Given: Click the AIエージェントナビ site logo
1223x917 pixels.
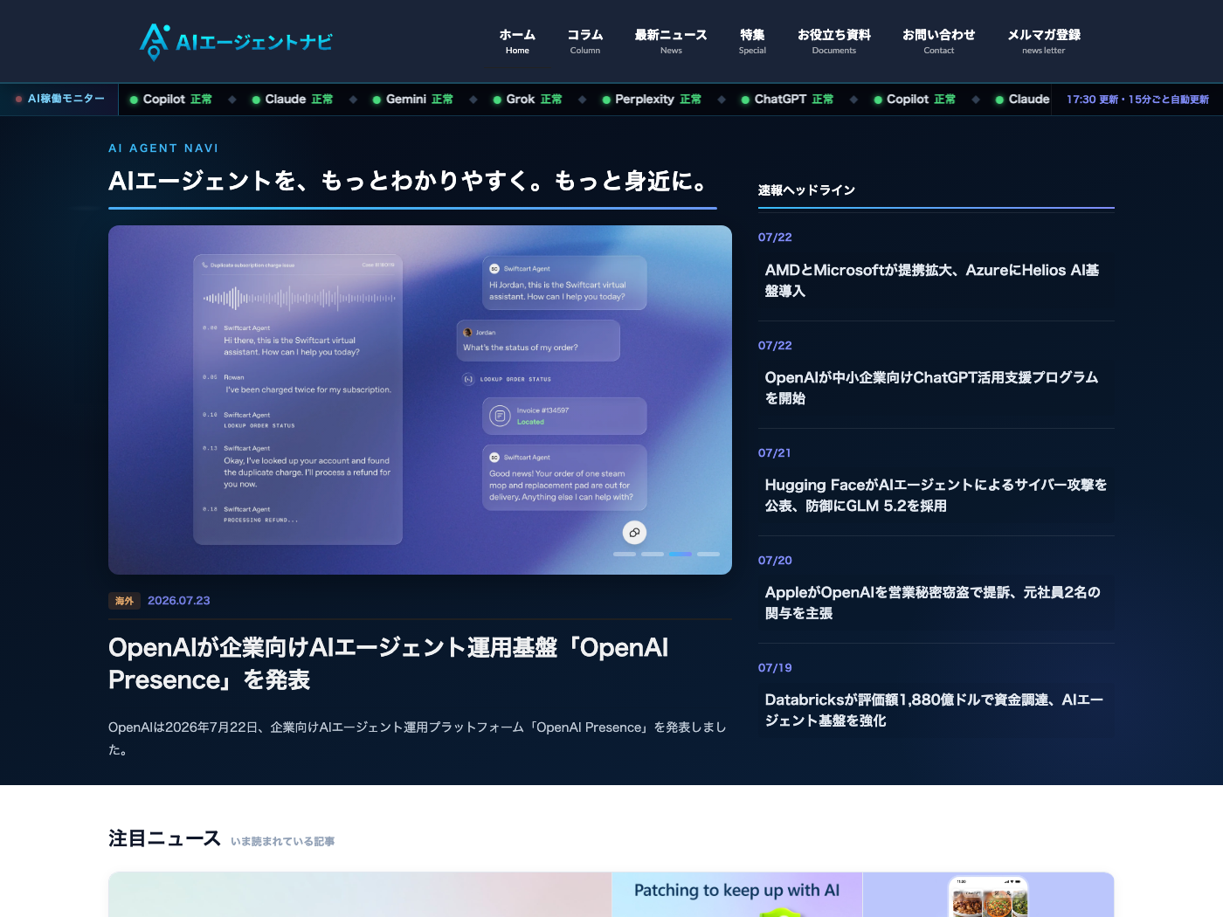Looking at the screenshot, I should tap(236, 41).
